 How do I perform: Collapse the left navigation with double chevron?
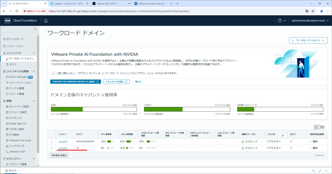pyautogui.click(x=35, y=29)
